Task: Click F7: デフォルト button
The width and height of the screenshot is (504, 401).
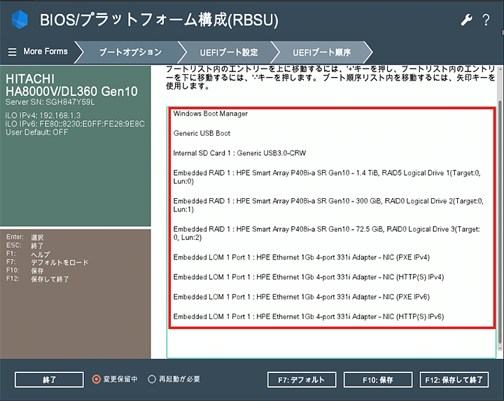Action: [302, 380]
